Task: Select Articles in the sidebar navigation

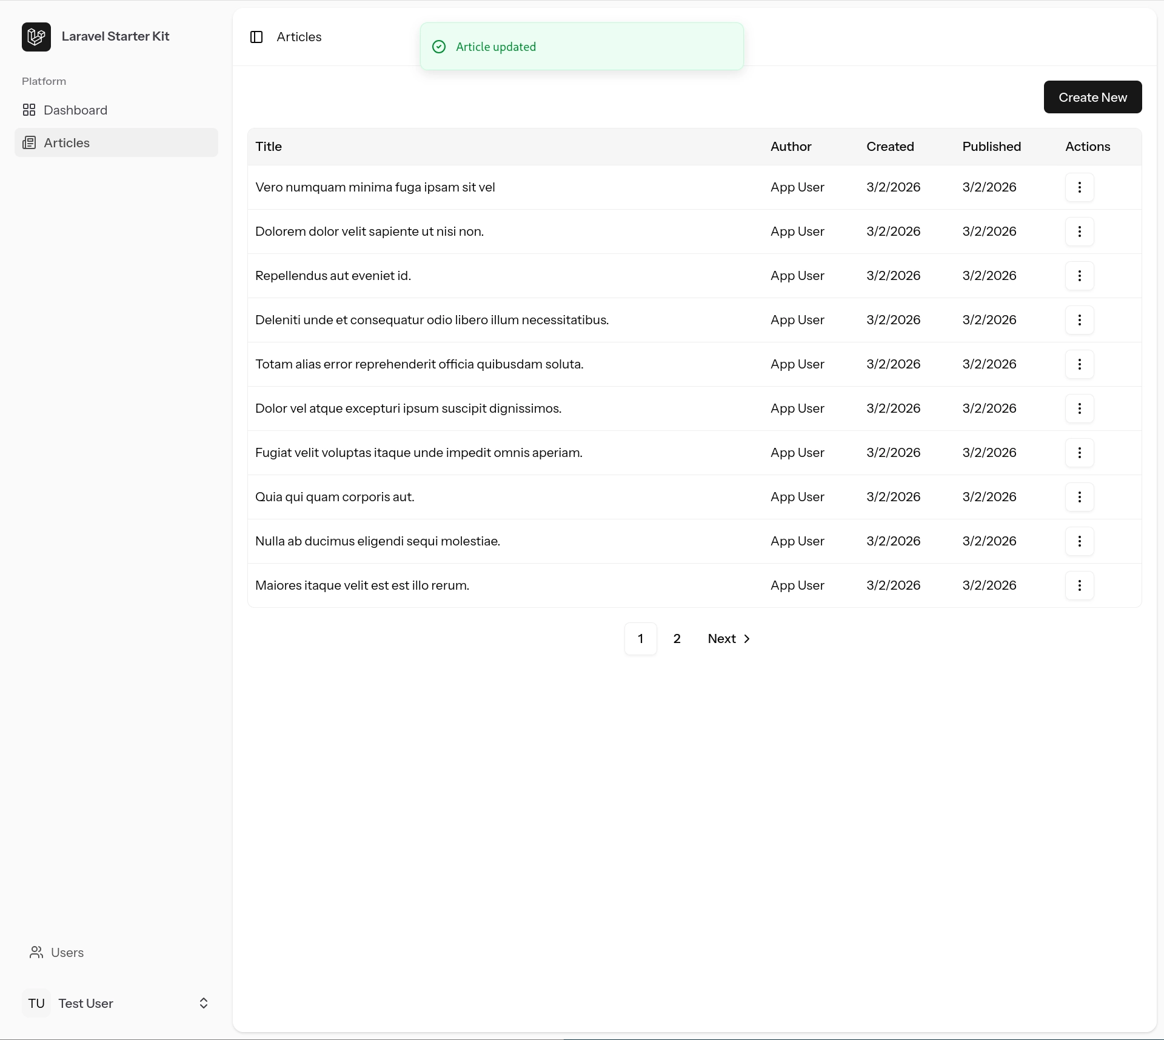Action: (65, 142)
